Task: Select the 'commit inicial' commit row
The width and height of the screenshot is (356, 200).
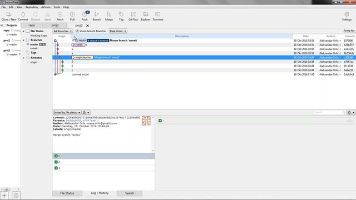Action: pyautogui.click(x=204, y=74)
